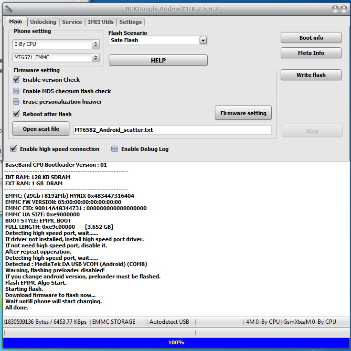Click the greyed-out Stop button
This screenshot has height=351, width=351.
pos(312,131)
